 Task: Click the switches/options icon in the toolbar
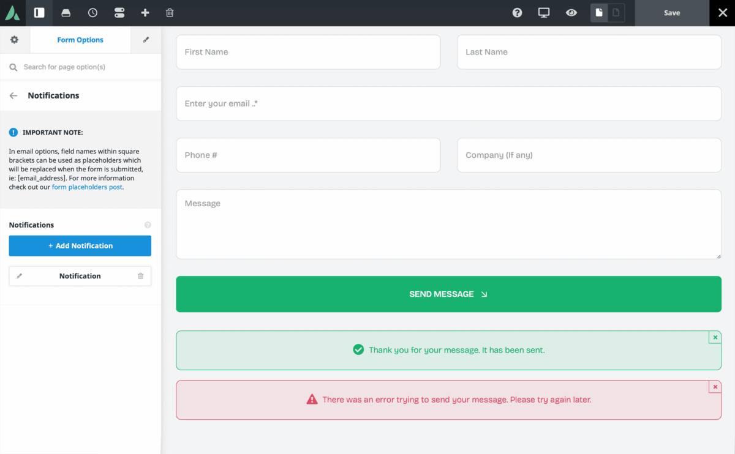click(118, 13)
